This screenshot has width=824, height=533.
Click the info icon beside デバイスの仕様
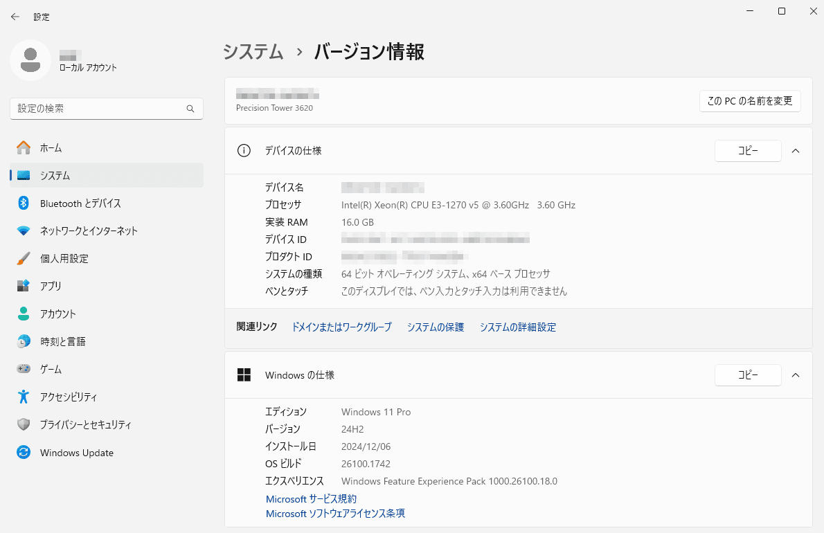tap(244, 151)
